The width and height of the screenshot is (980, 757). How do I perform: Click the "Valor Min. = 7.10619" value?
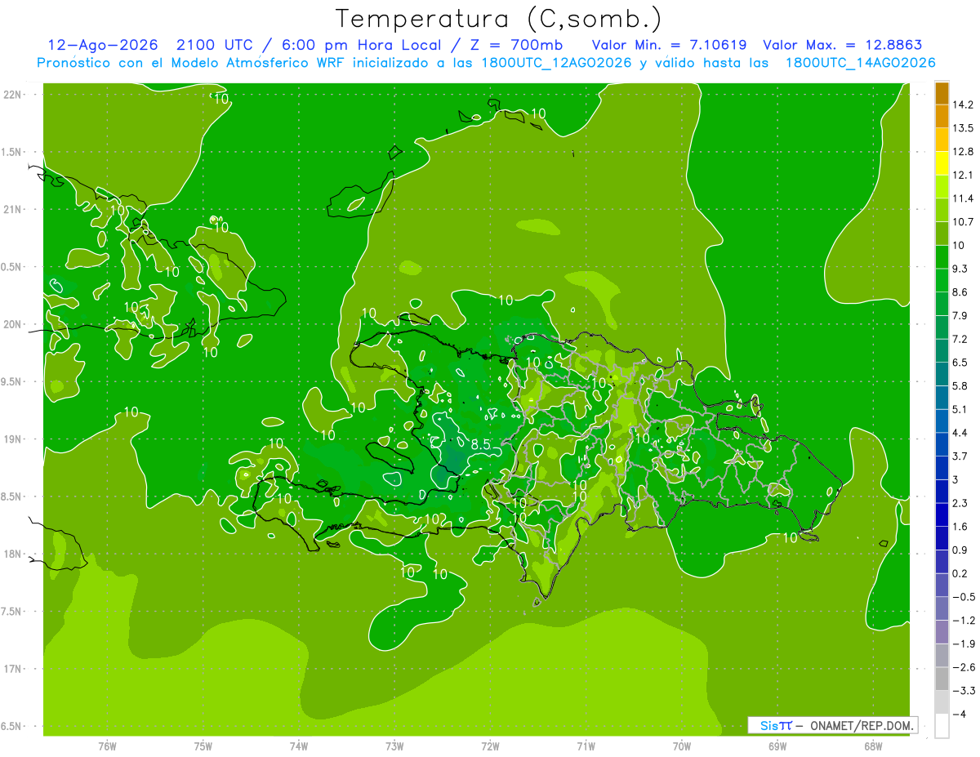(x=669, y=46)
